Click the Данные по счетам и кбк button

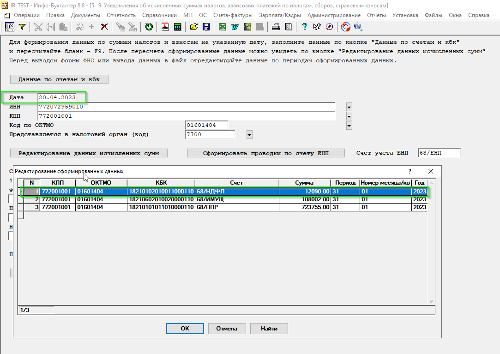pos(59,79)
